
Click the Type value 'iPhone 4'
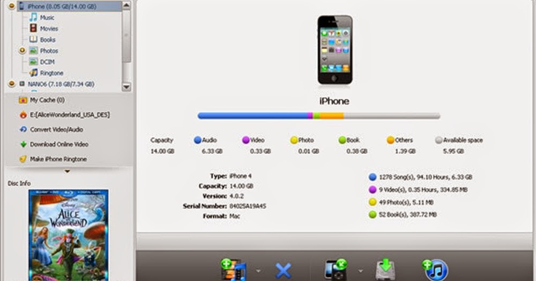point(240,176)
